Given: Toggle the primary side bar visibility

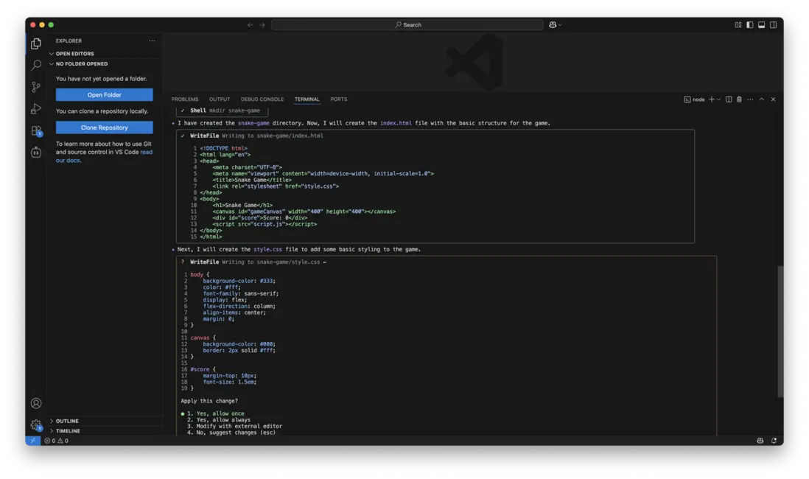Looking at the screenshot, I should (x=749, y=25).
